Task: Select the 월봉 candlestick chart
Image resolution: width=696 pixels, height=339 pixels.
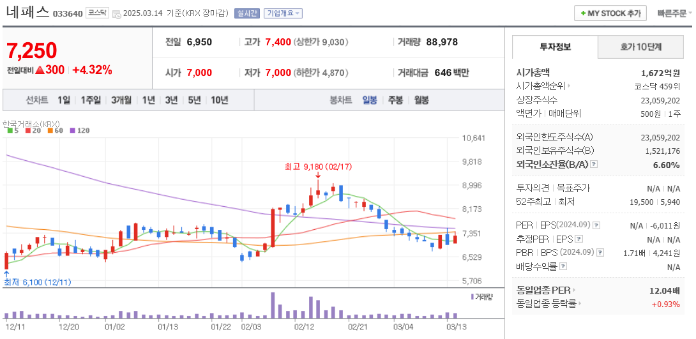Action: (421, 100)
